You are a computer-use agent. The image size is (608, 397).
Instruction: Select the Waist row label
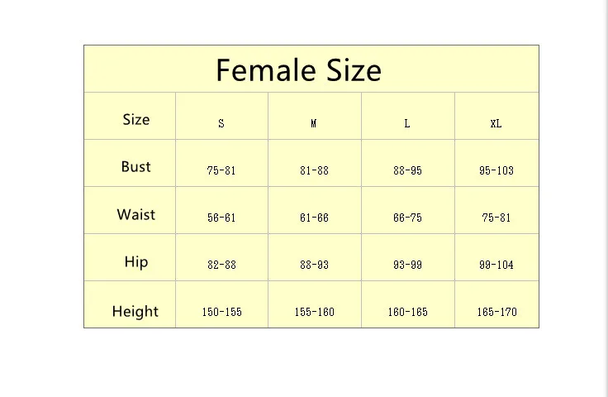135,214
